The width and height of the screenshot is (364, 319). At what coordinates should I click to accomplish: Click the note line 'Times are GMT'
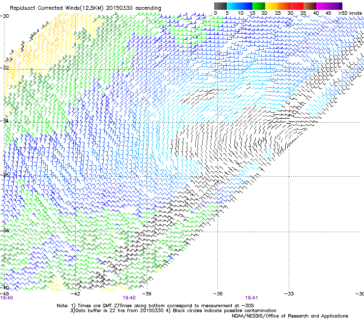(95, 306)
